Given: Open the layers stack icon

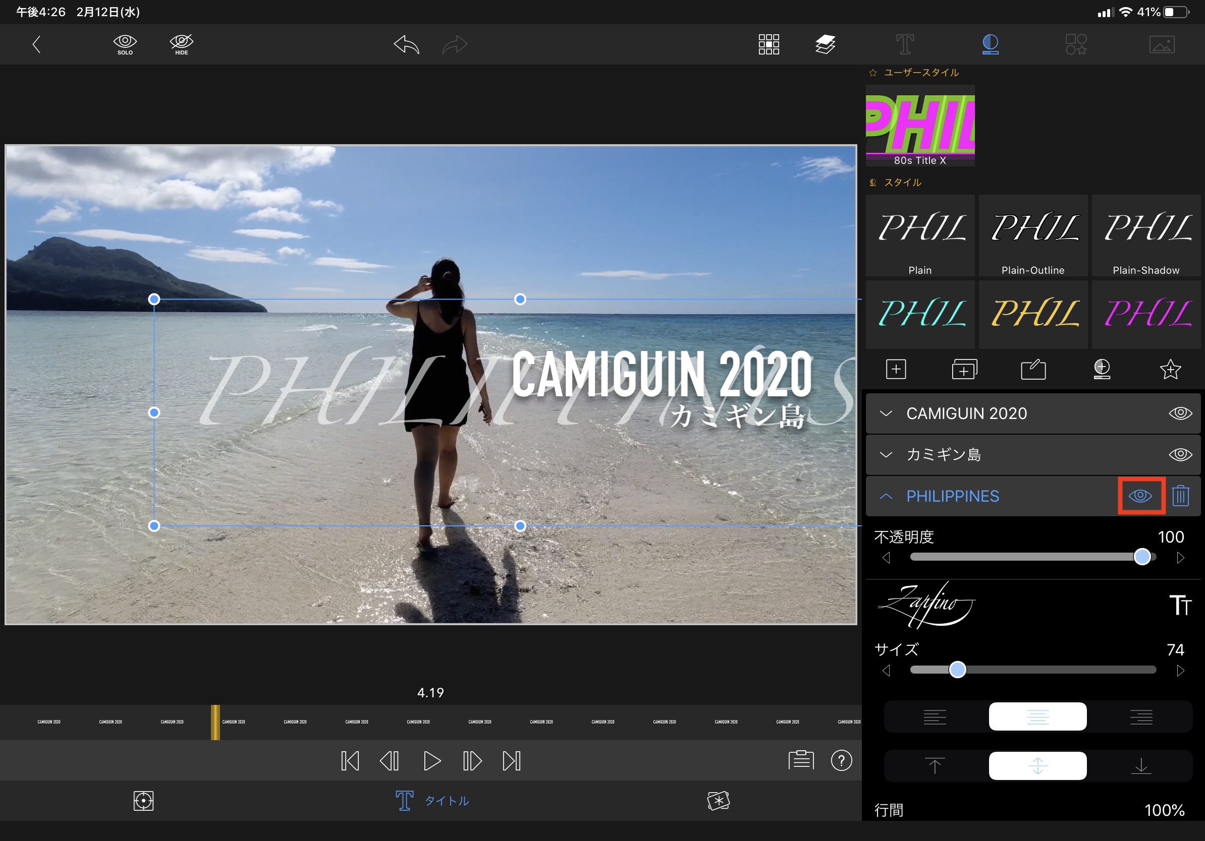Looking at the screenshot, I should 825,44.
